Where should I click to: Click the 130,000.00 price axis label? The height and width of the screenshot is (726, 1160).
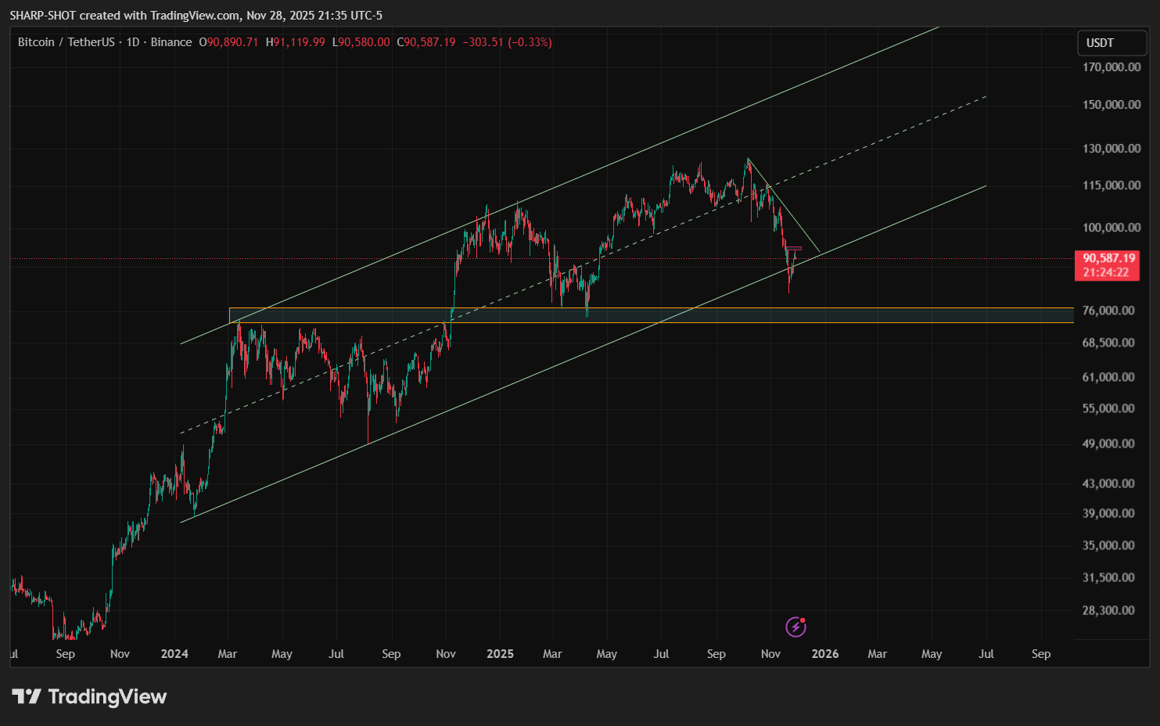[1112, 149]
